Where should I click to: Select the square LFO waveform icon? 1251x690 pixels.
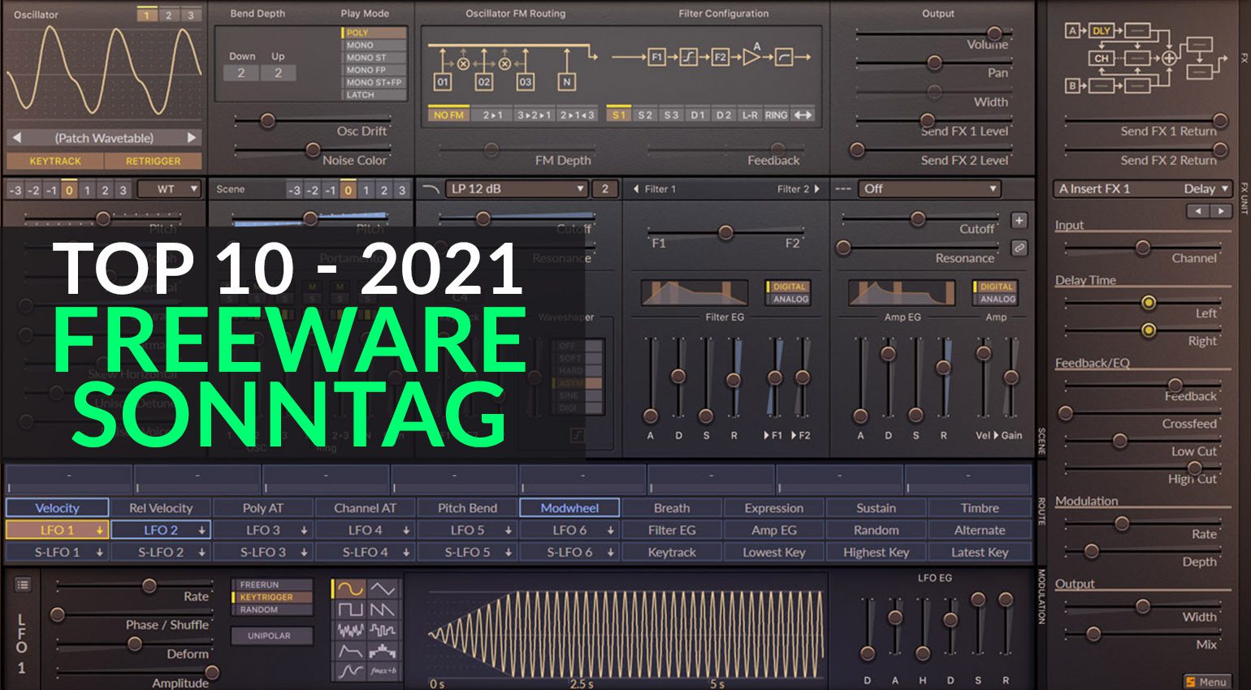(350, 610)
